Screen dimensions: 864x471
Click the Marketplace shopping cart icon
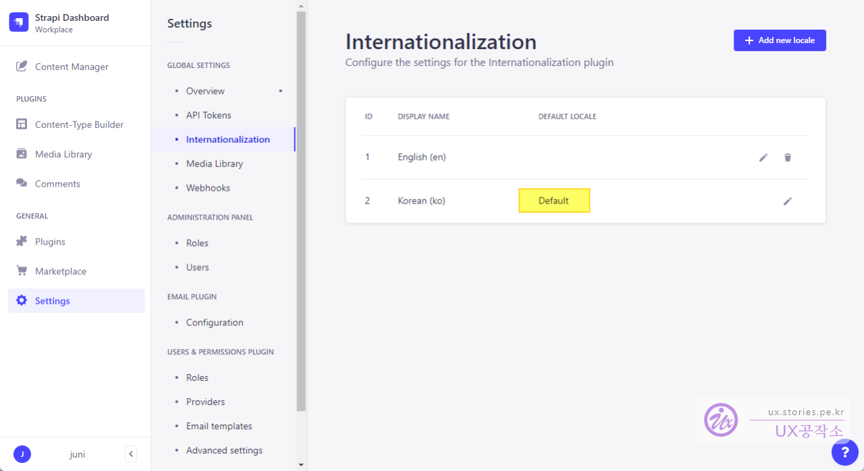coord(22,271)
